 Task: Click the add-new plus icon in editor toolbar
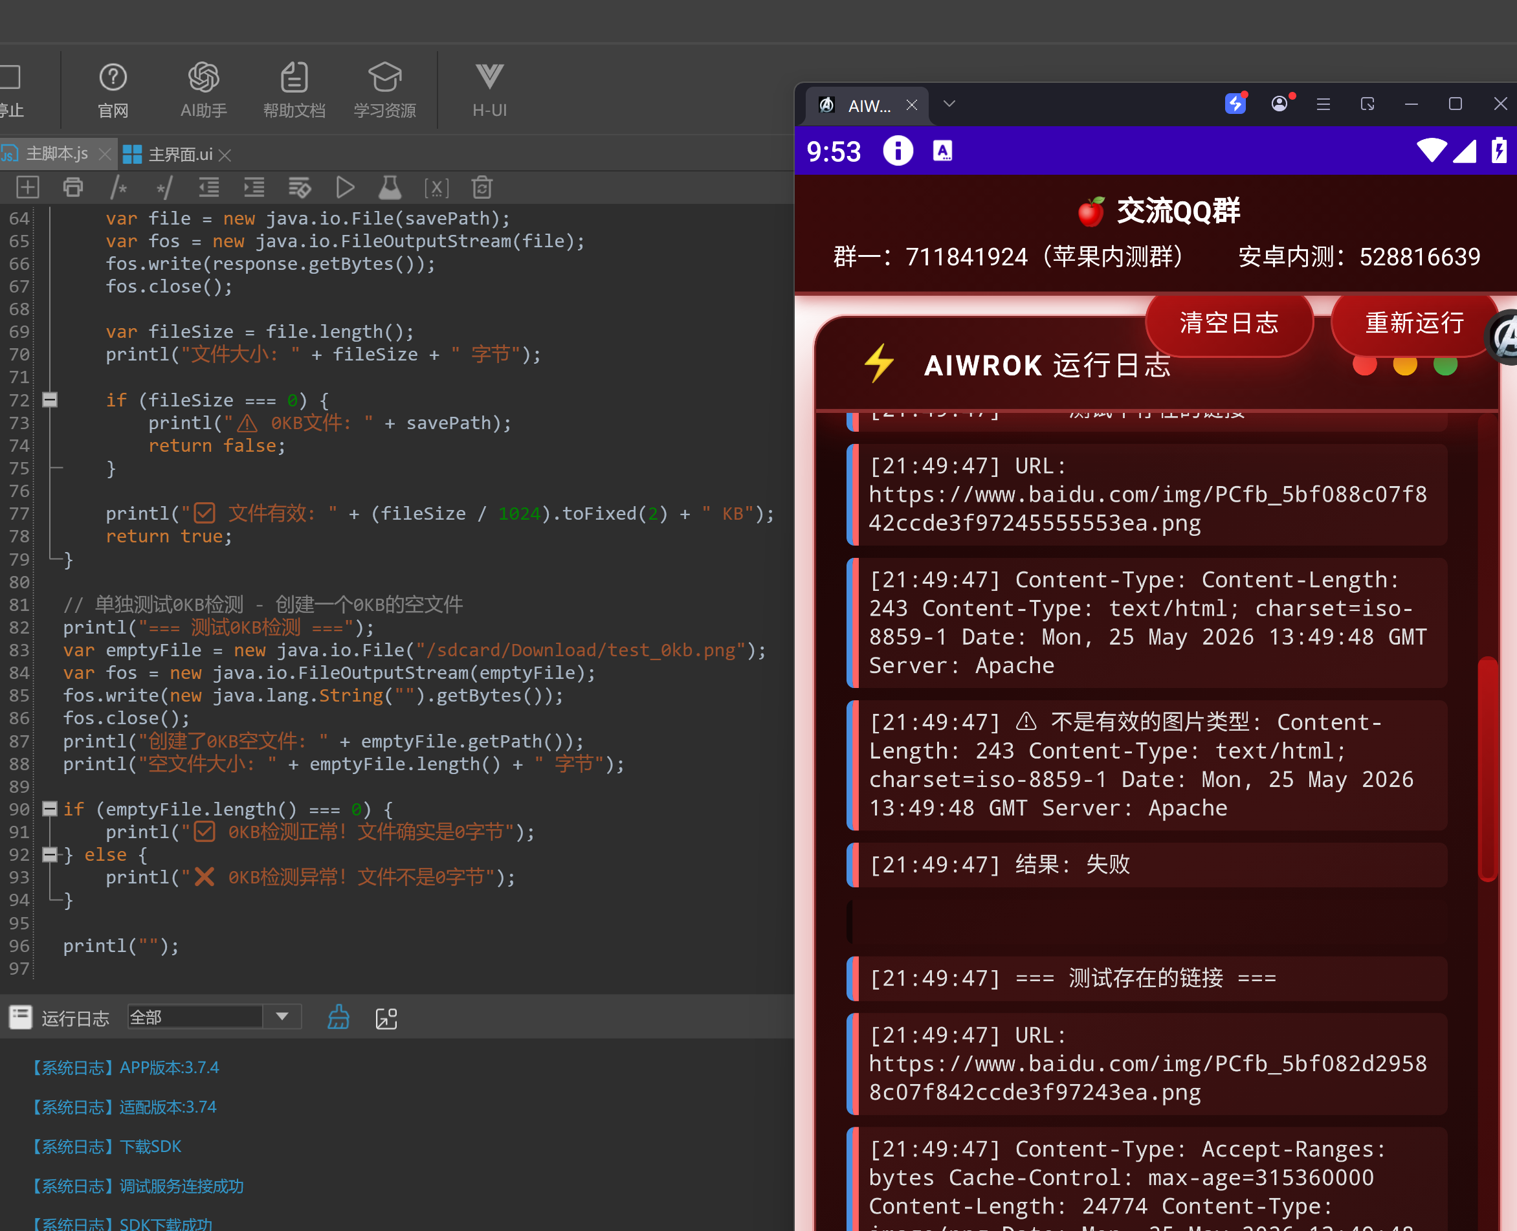coord(28,187)
